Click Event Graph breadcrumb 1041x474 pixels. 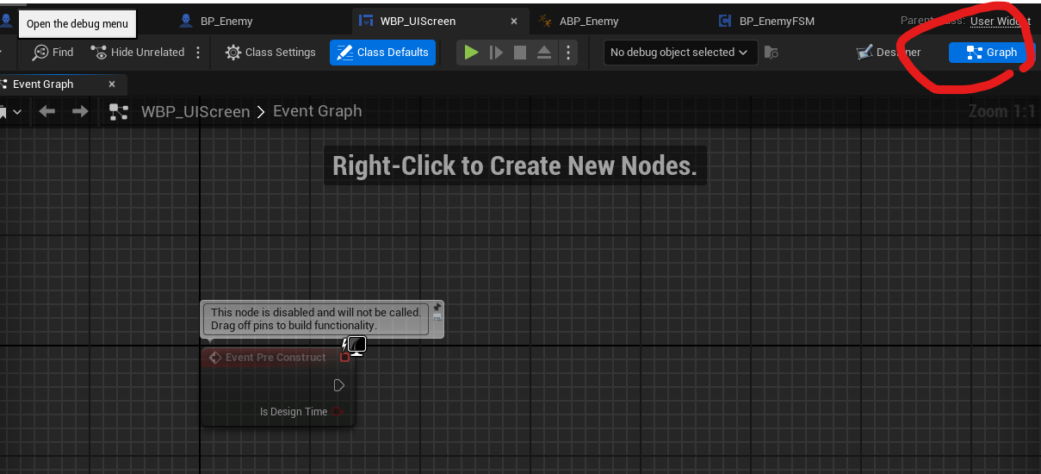(x=317, y=111)
